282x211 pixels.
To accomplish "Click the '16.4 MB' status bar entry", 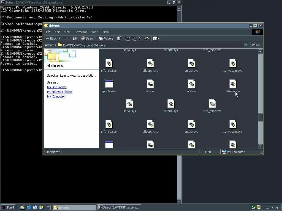I will (x=205, y=152).
